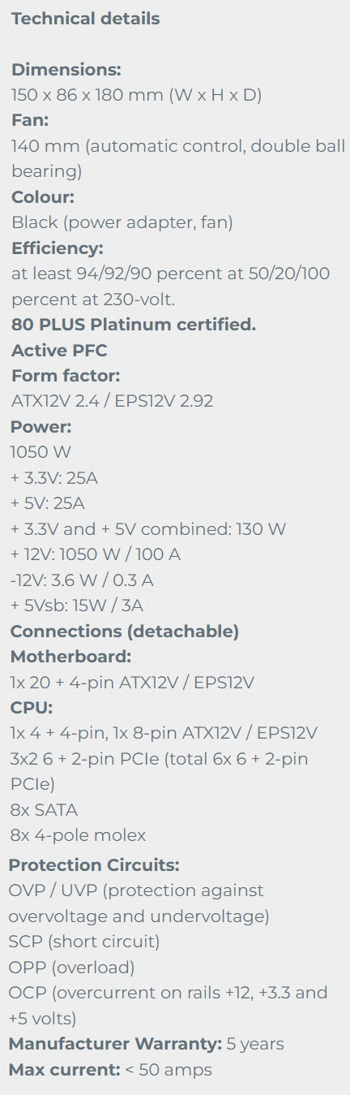Image resolution: width=350 pixels, height=1095 pixels.
Task: Click the Form factor label
Action: tap(66, 376)
